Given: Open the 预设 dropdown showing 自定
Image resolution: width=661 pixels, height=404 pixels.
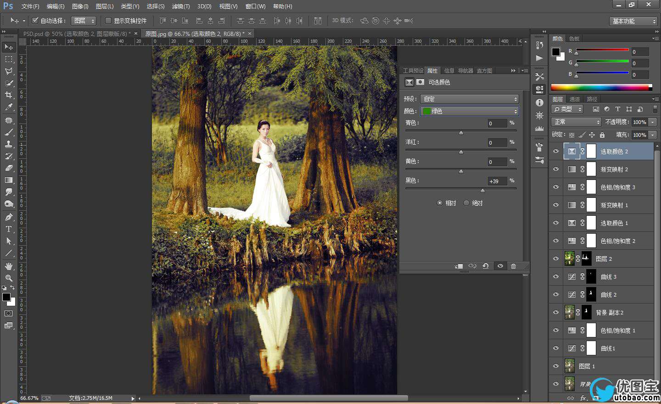Looking at the screenshot, I should pyautogui.click(x=469, y=99).
